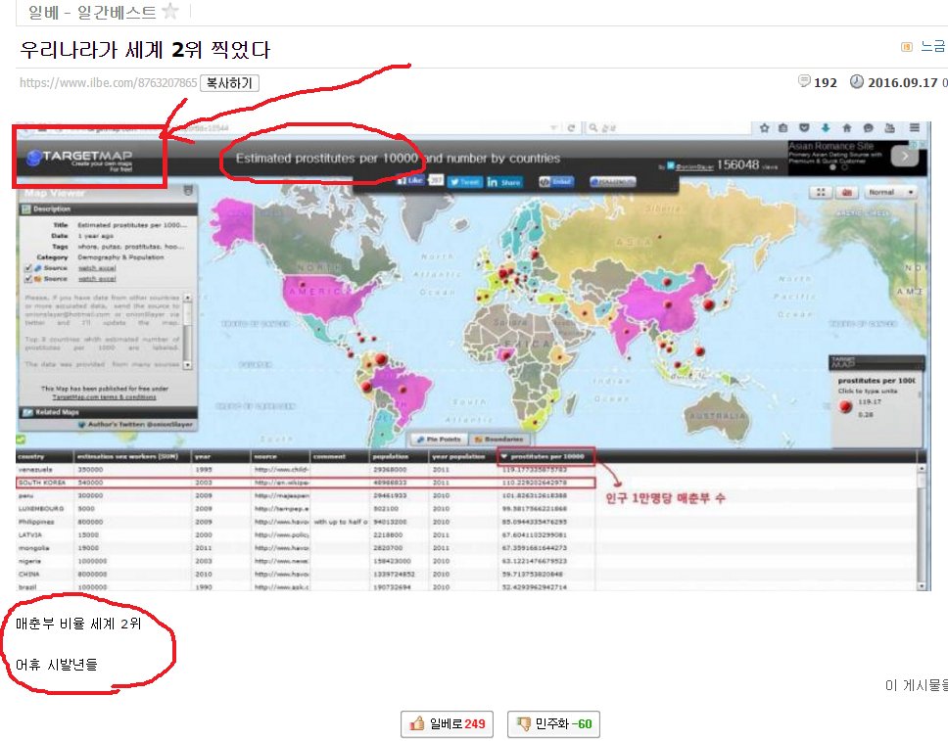Image resolution: width=948 pixels, height=741 pixels.
Task: Open the browser downloads arrow icon
Action: [826, 128]
